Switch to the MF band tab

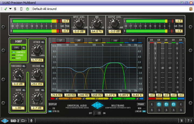97,40
